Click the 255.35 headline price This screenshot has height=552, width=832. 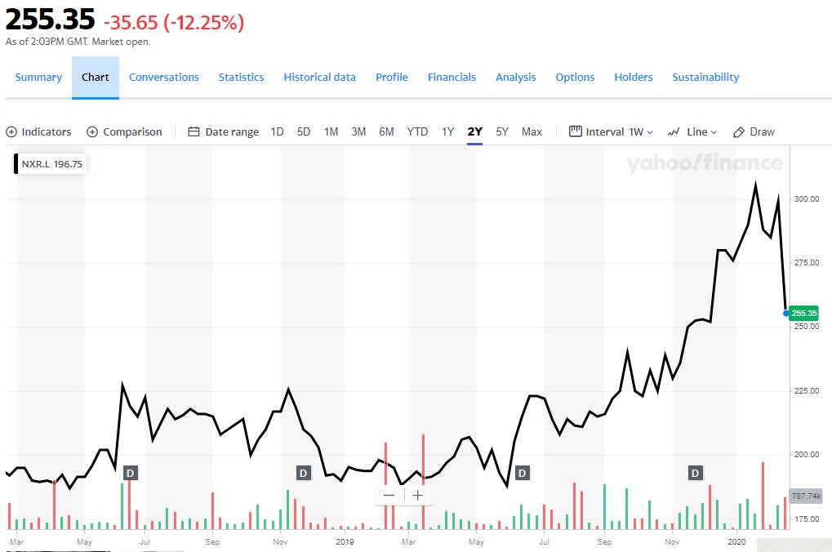tap(50, 20)
